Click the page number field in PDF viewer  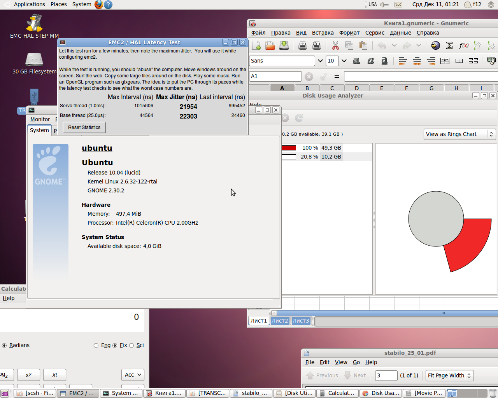tap(386, 375)
